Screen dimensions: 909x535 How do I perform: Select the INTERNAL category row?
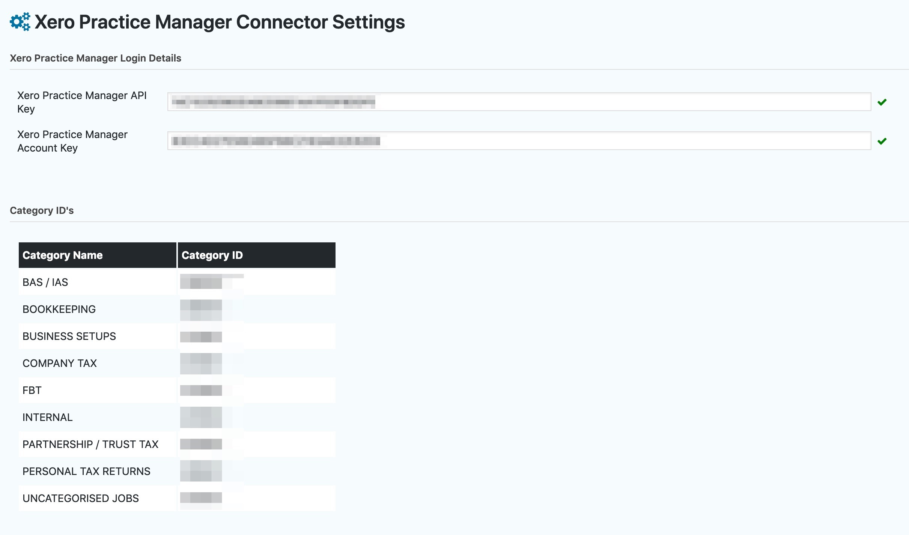177,417
